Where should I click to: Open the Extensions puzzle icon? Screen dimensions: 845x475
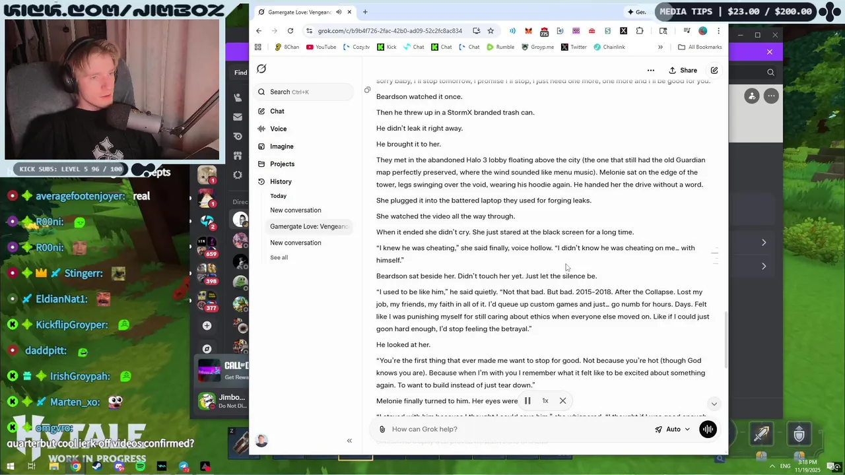639,31
